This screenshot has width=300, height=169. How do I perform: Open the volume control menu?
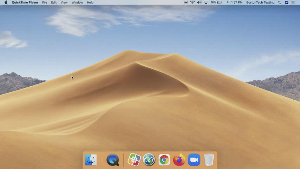tap(199, 2)
